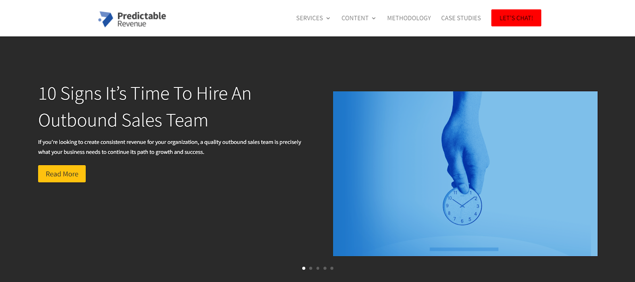635x282 pixels.
Task: Click the 10 Signs article headline
Action: click(145, 107)
